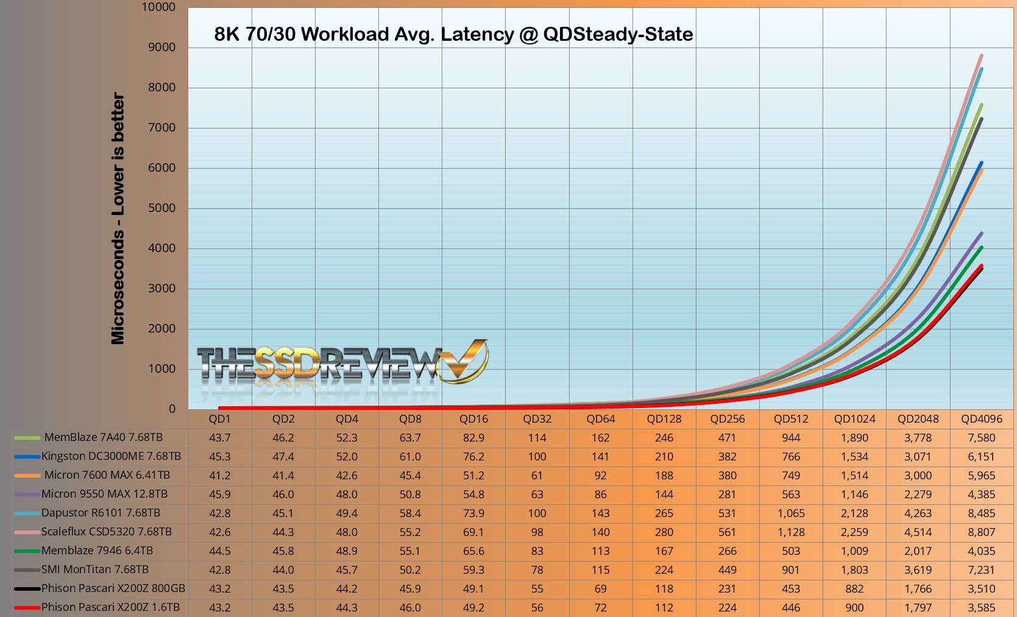Select Memblaze 7946's QD4096 value 4,035
This screenshot has width=1017, height=617.
981,551
